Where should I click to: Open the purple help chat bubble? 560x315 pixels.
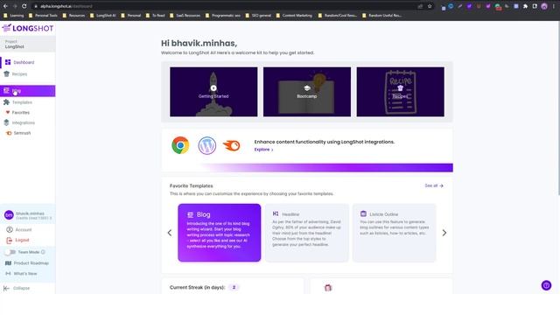(x=546, y=285)
